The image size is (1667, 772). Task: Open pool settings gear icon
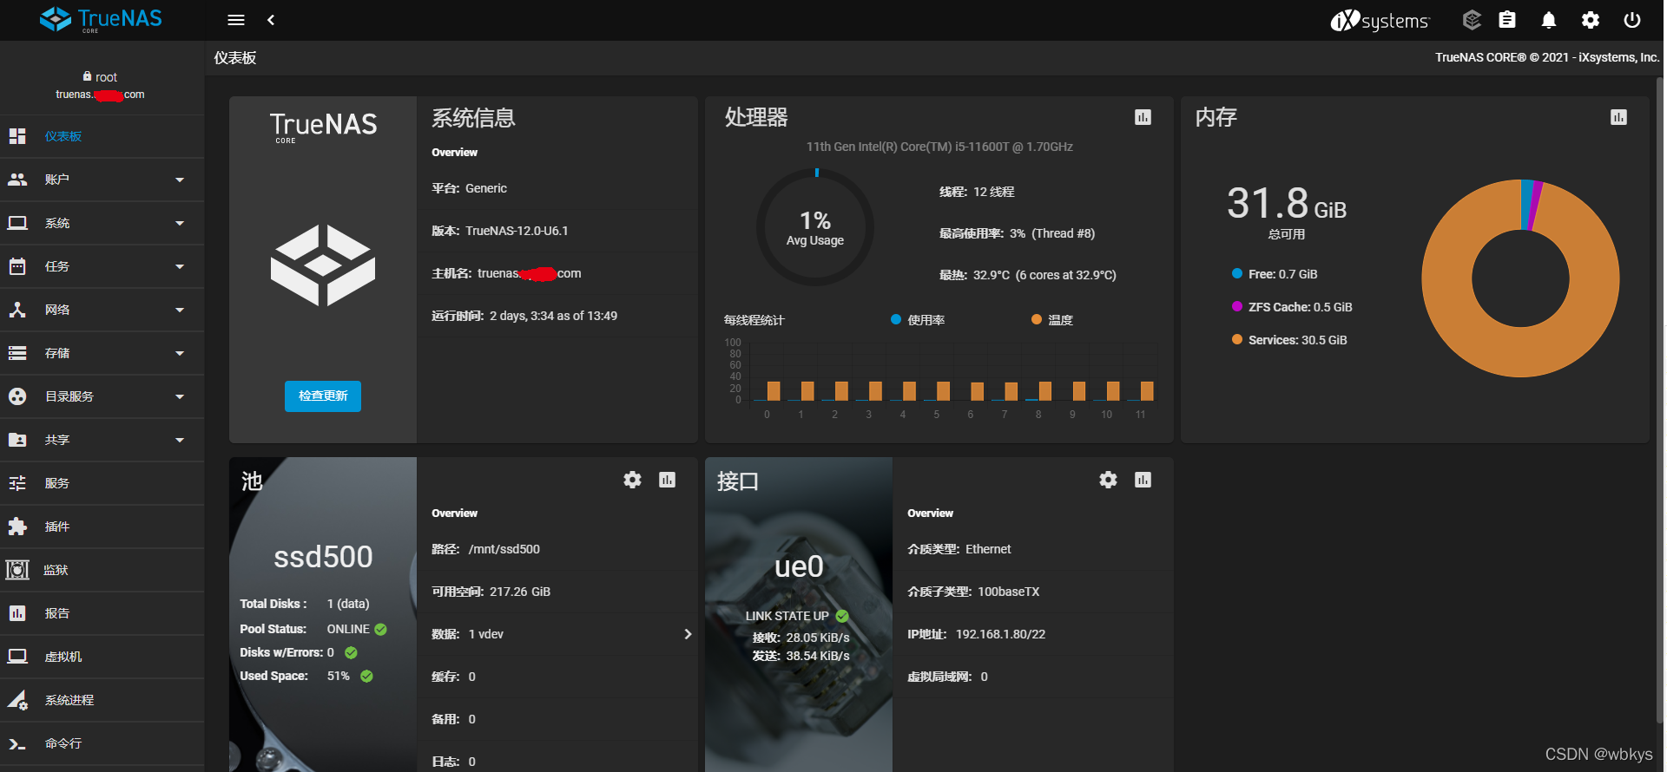point(632,480)
